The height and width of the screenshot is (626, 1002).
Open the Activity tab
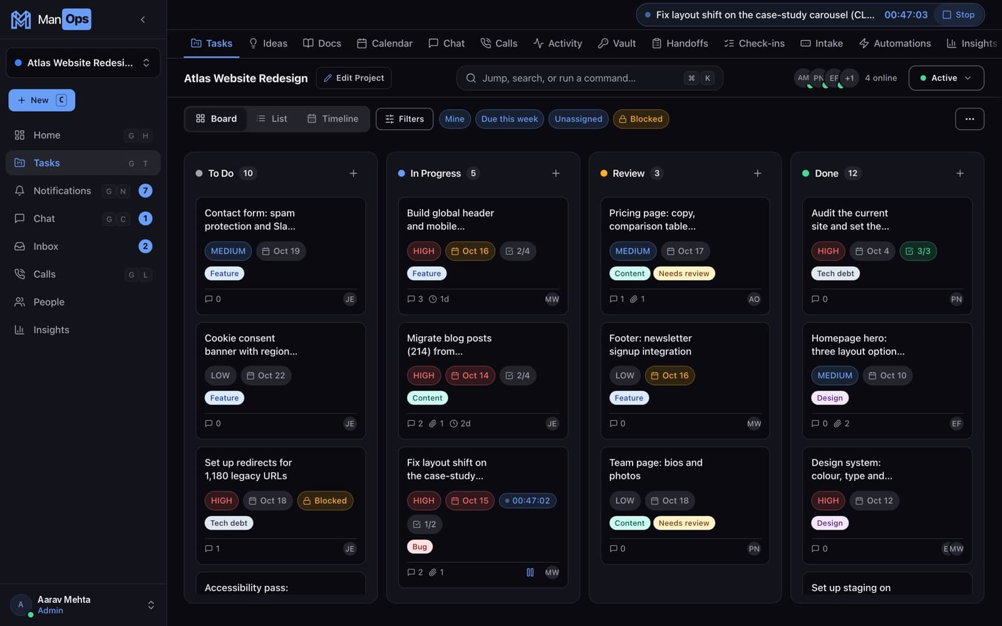pos(557,43)
